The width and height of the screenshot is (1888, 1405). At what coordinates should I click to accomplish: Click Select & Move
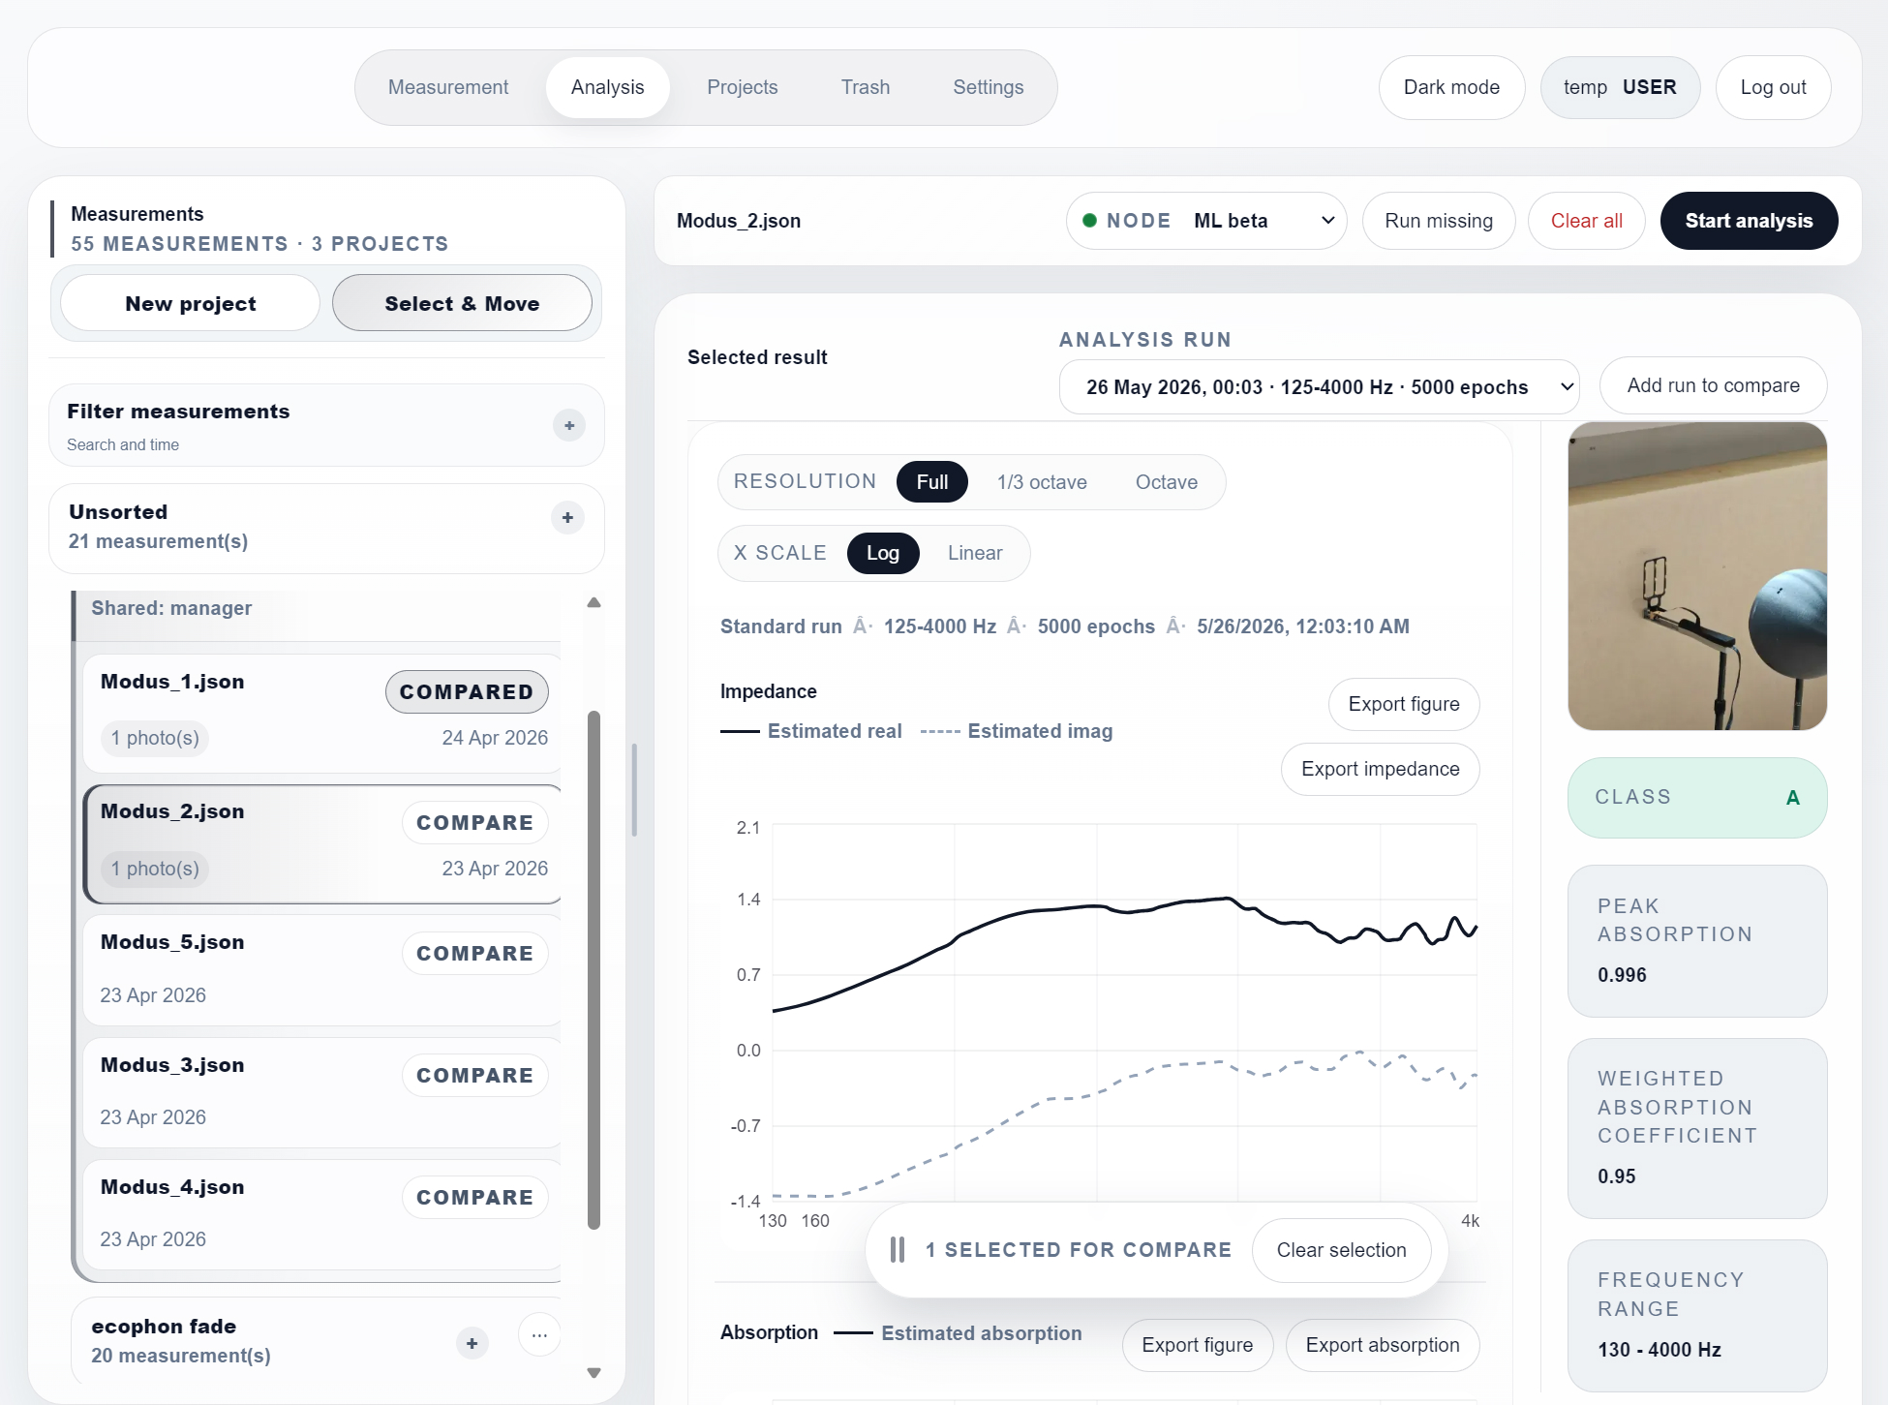[x=462, y=303]
